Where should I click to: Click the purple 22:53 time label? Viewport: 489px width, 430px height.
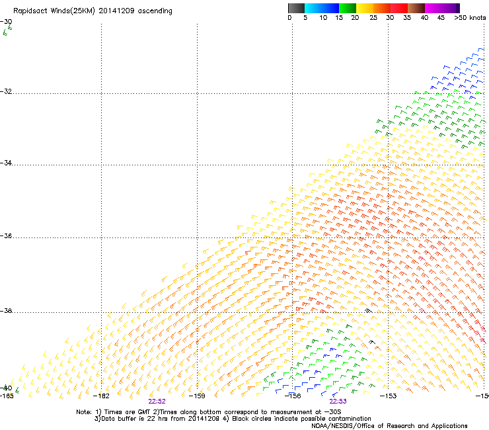tap(338, 402)
